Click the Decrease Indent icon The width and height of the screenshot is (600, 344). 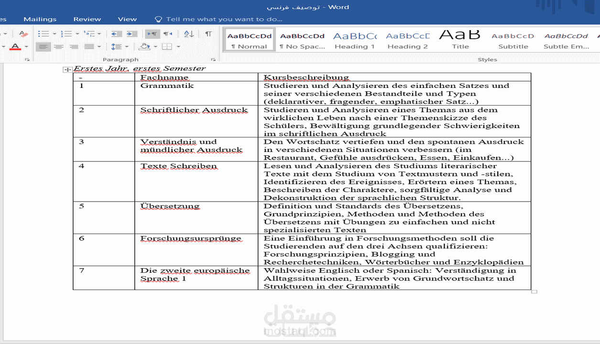pos(117,34)
